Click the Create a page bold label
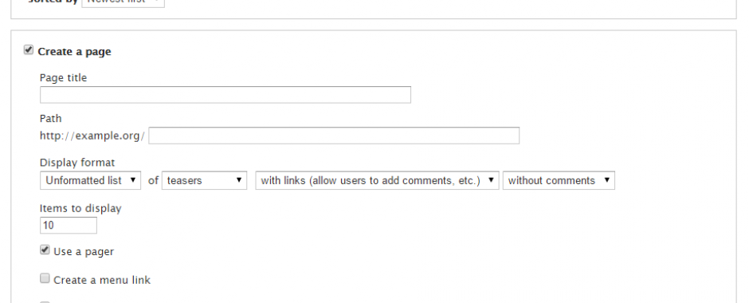 pyautogui.click(x=75, y=52)
